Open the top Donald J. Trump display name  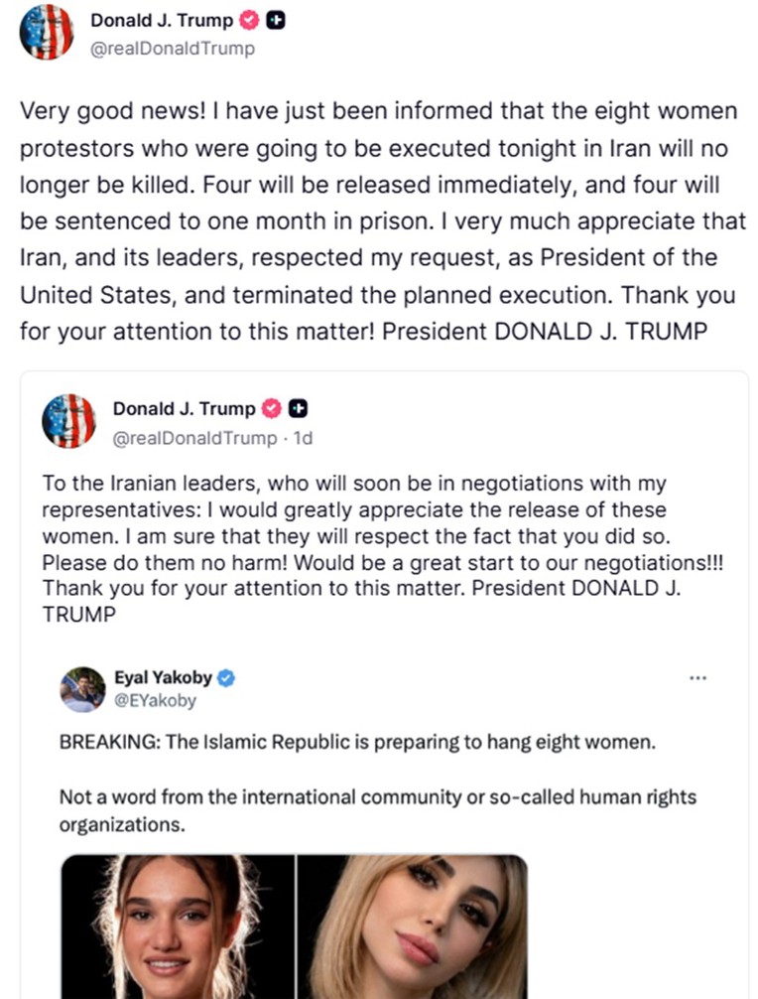pyautogui.click(x=162, y=21)
